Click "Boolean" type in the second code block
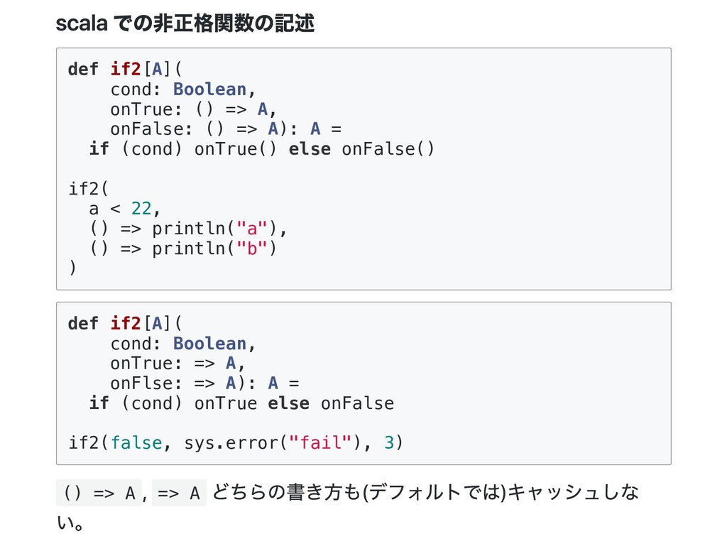Screen dimensions: 727x546 coord(209,344)
